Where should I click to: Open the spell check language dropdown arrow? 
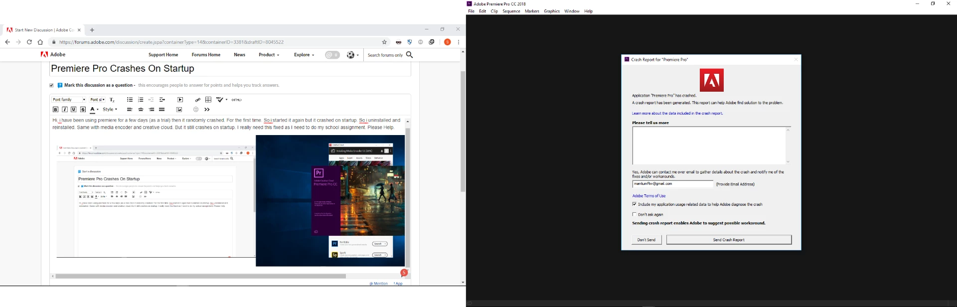227,100
